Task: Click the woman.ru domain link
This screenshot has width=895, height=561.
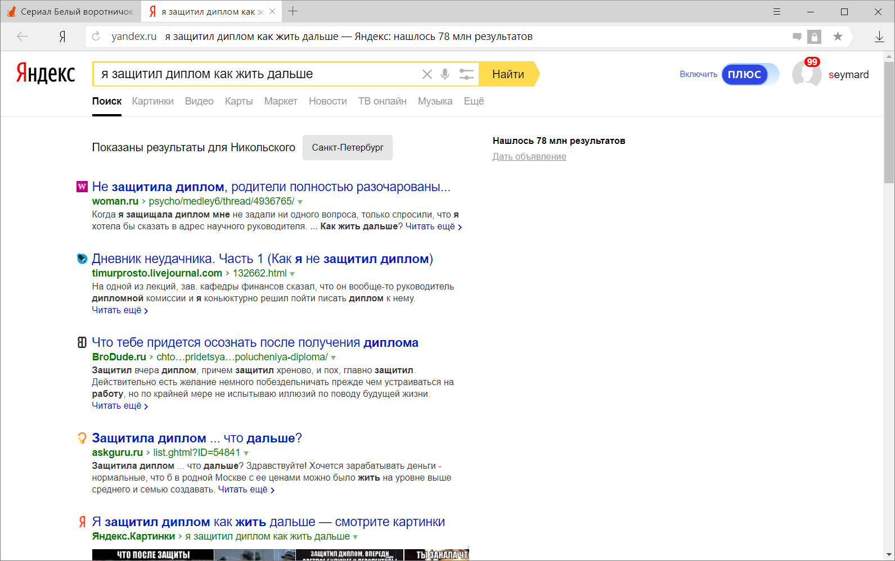Action: coord(115,201)
